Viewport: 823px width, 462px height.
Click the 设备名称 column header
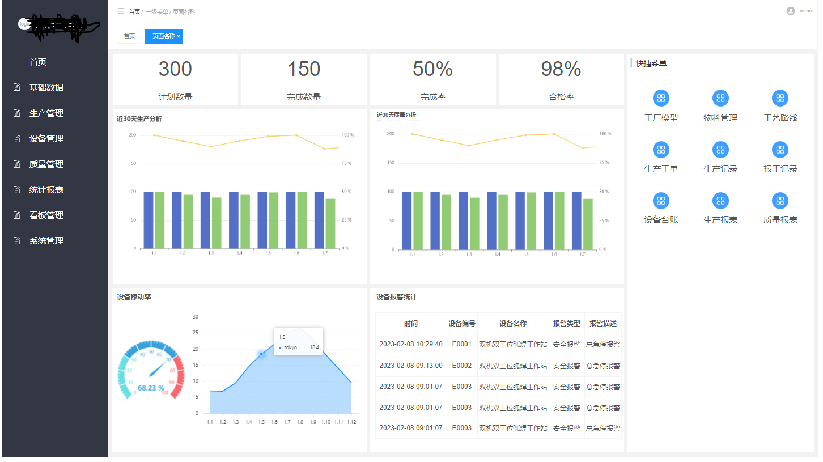tap(513, 323)
